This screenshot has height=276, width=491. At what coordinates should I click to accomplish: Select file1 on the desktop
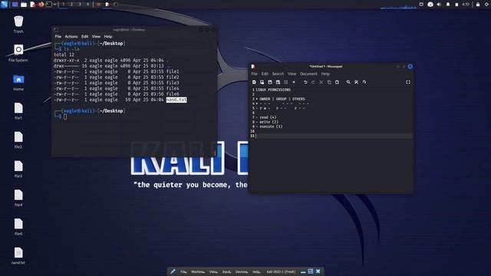pos(18,111)
